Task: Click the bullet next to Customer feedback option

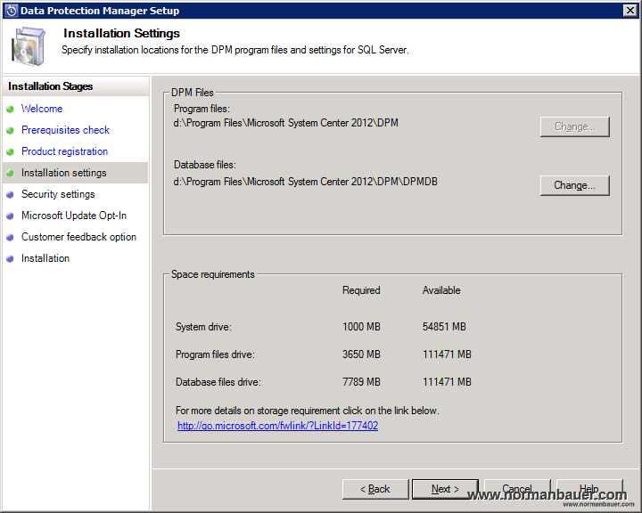Action: click(x=11, y=238)
